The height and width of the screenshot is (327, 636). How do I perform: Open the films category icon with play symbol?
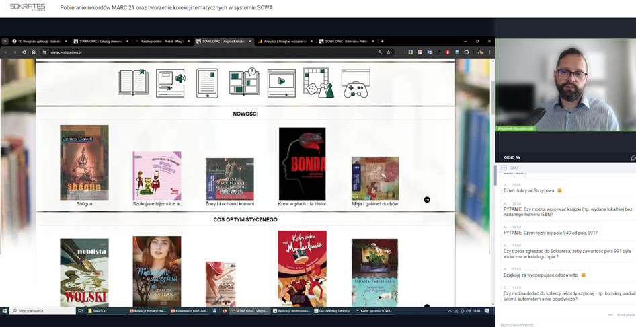[282, 83]
